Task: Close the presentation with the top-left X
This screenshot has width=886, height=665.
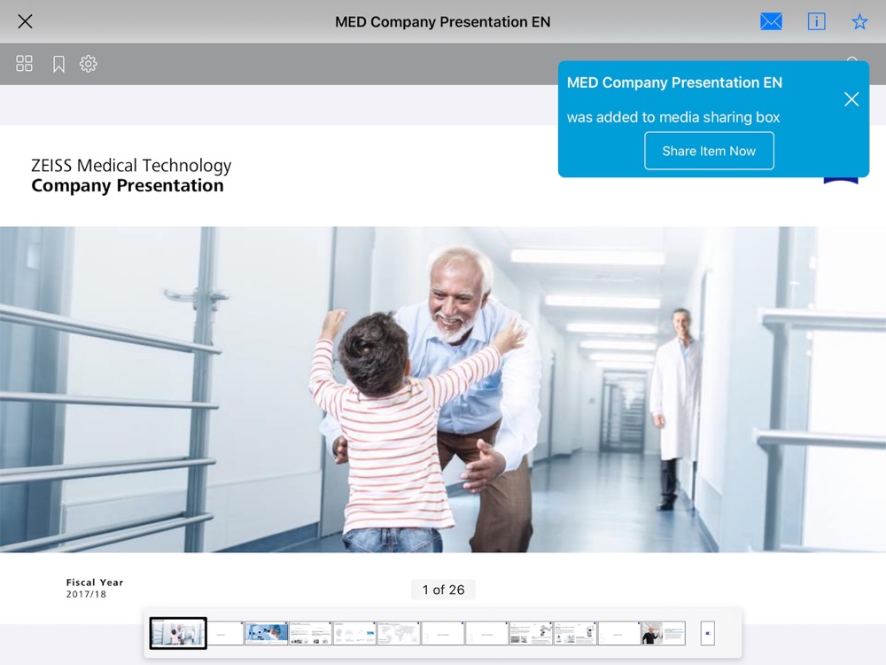Action: pos(25,21)
